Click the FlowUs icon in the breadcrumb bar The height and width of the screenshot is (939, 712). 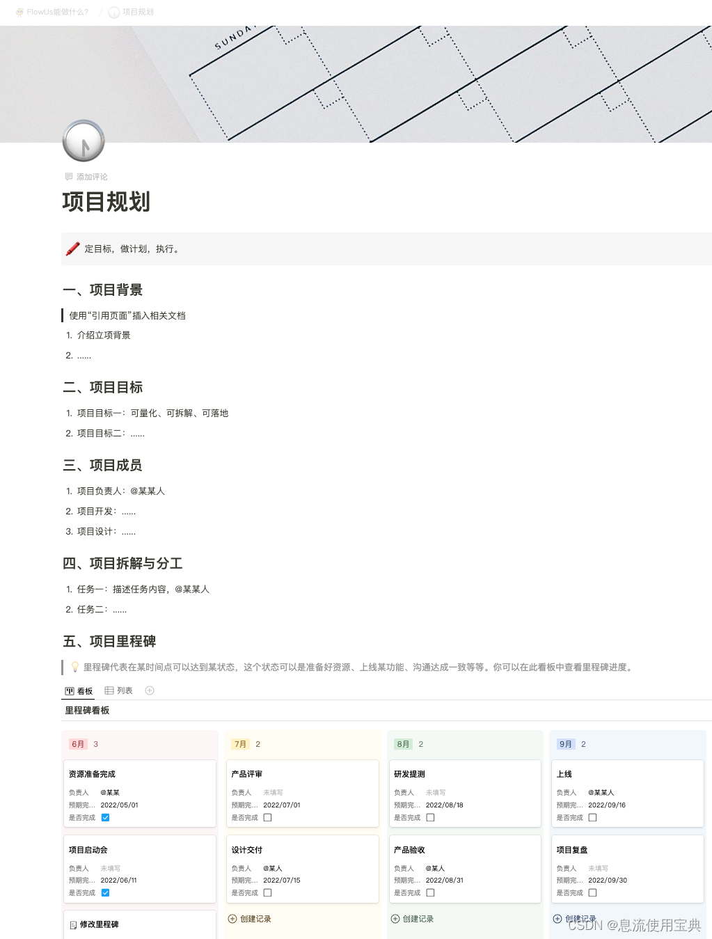[x=19, y=12]
